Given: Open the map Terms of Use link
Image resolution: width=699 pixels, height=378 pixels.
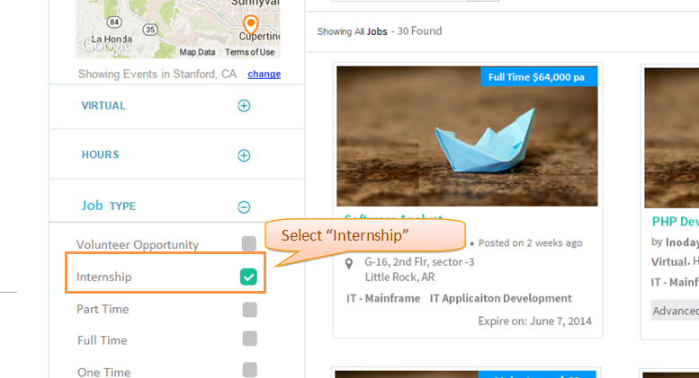Looking at the screenshot, I should point(250,52).
